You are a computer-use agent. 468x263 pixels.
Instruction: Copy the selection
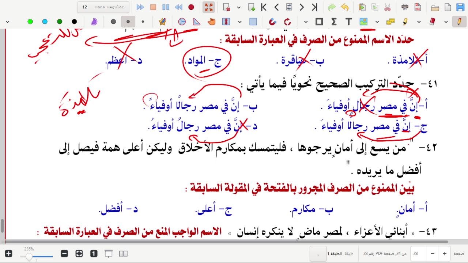click(375, 7)
